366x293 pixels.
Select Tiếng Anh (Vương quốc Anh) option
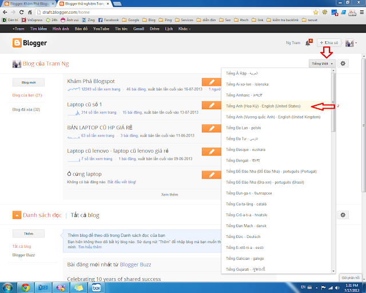tap(276, 117)
